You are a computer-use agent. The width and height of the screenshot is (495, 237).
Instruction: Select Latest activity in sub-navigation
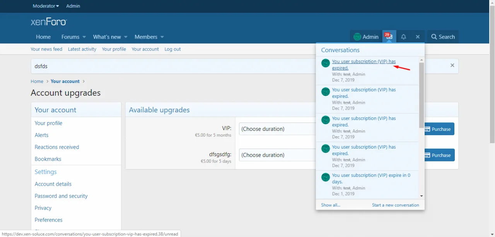point(82,49)
